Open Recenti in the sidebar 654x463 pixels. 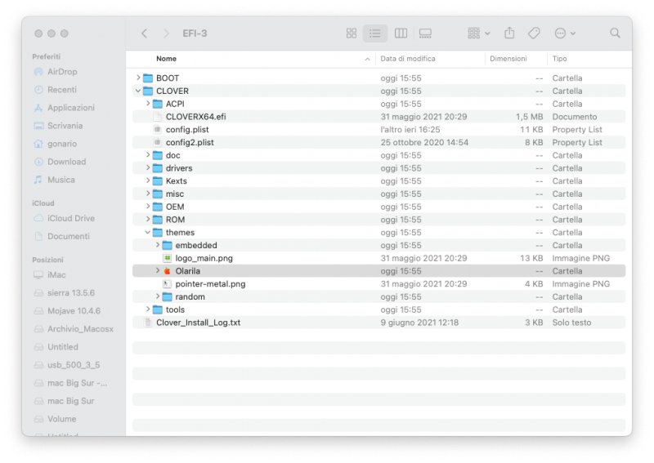tap(62, 90)
